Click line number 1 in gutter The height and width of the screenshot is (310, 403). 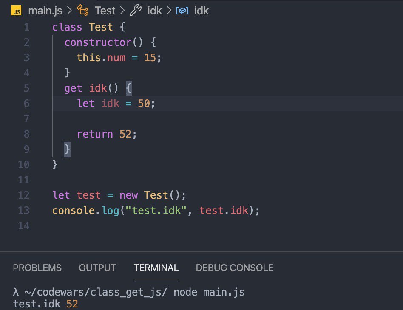26,27
